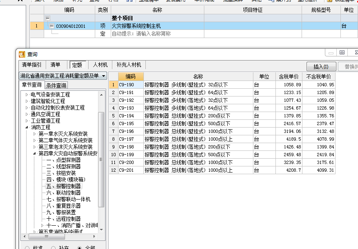Click 不含税单价 column header
The width and height of the screenshot is (358, 249).
(318, 76)
